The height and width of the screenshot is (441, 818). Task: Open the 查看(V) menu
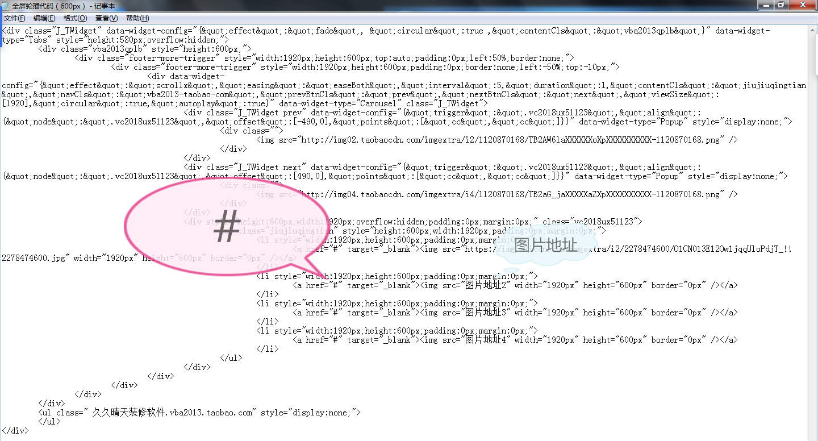click(106, 18)
